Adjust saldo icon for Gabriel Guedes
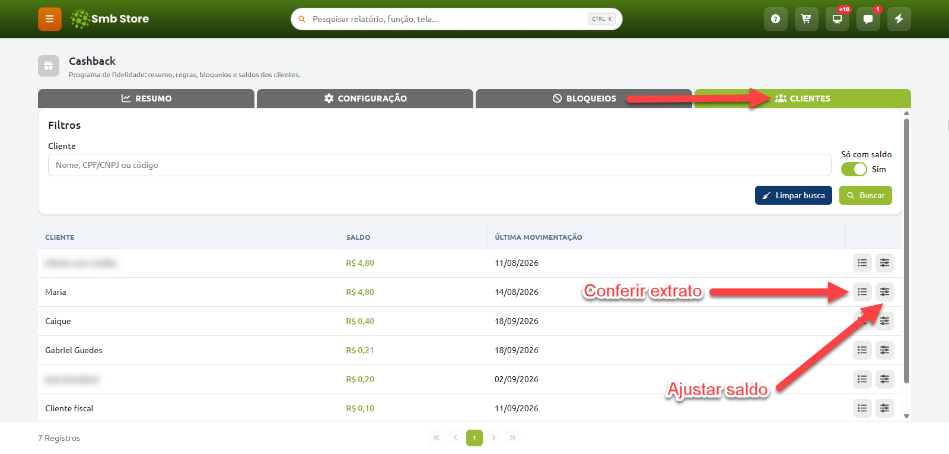 click(x=885, y=350)
